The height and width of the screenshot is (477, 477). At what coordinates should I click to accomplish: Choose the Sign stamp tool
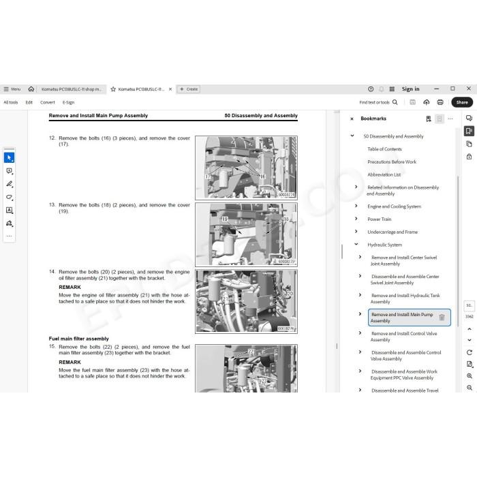click(x=9, y=224)
